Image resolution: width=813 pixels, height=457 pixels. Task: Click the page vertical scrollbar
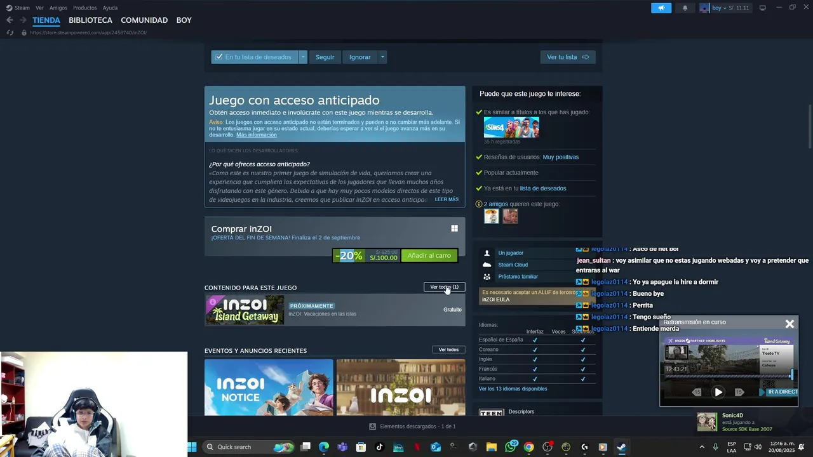coord(810,127)
